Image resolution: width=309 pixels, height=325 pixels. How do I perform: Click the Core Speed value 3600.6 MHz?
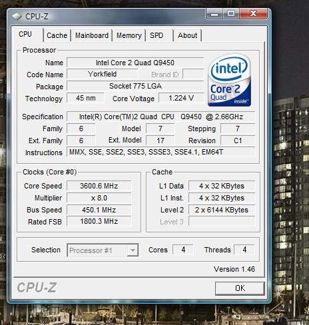click(x=99, y=186)
